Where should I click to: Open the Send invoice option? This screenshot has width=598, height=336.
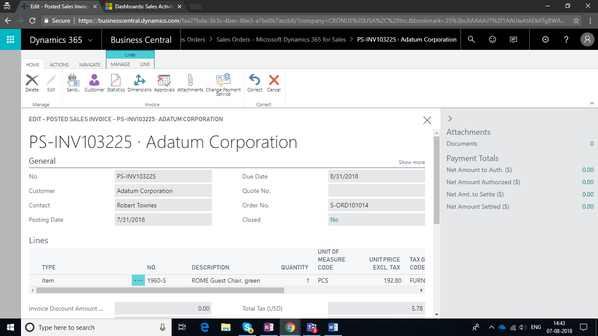pos(73,82)
